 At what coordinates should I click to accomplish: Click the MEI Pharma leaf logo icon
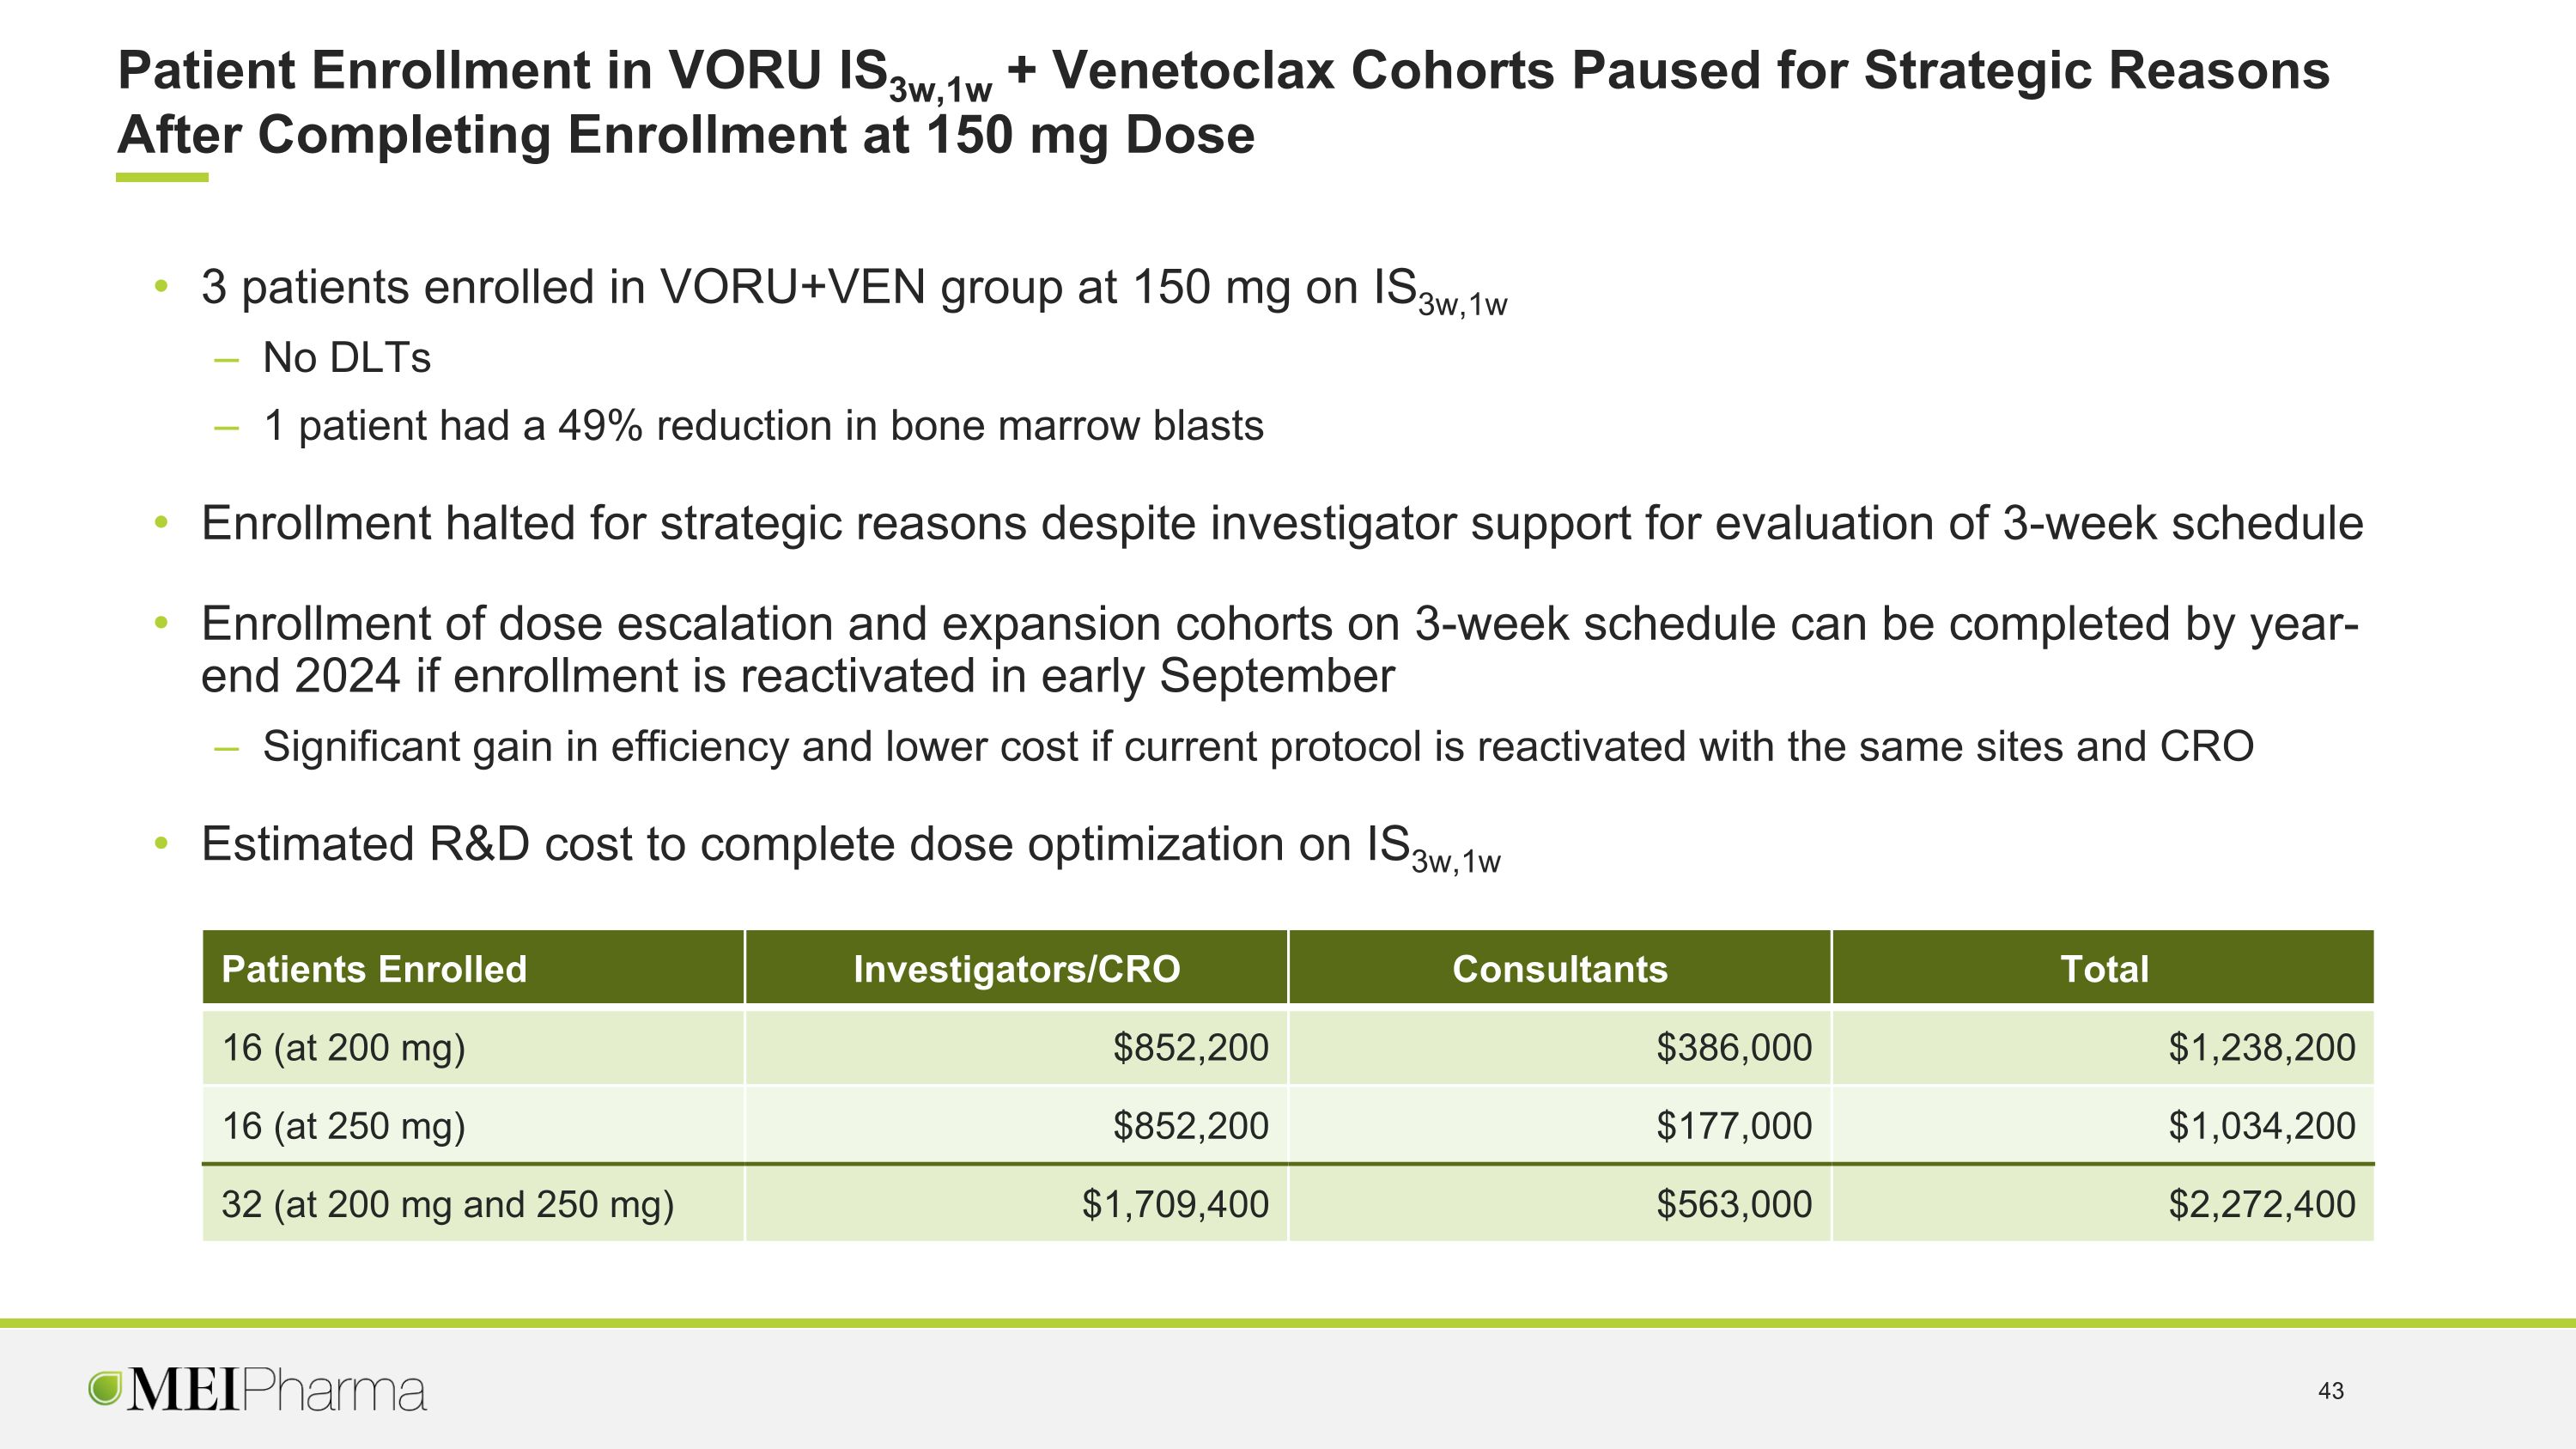(105, 1389)
